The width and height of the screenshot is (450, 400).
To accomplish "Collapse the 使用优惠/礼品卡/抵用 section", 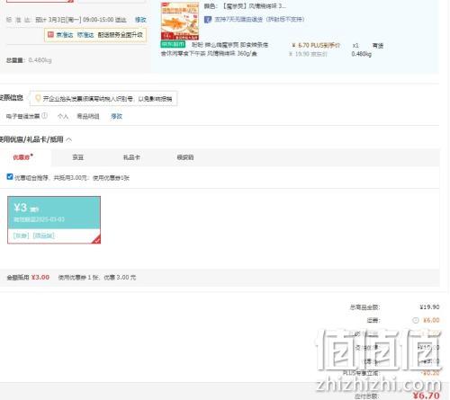I will [x=69, y=139].
